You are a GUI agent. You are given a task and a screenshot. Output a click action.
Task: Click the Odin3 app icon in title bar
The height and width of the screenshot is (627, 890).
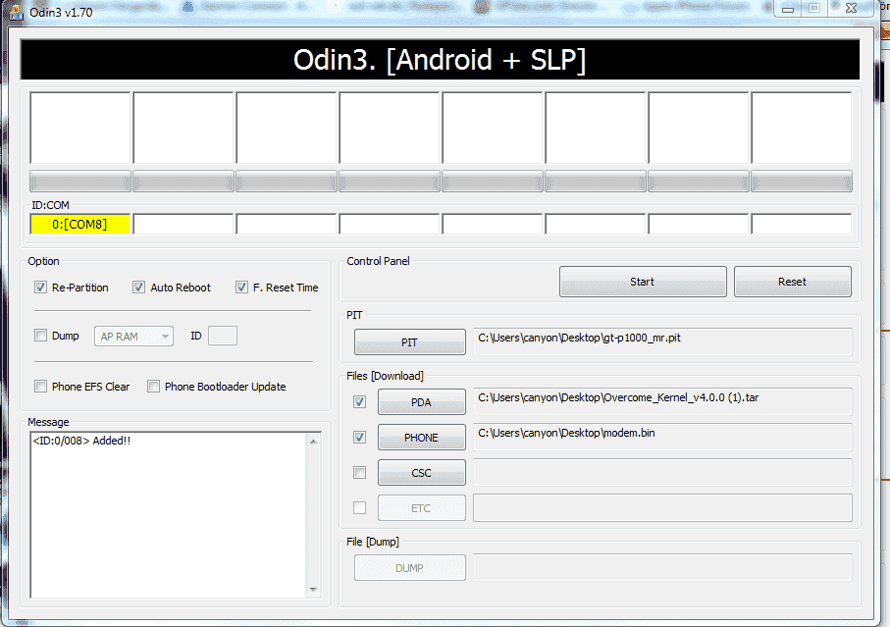tap(17, 12)
